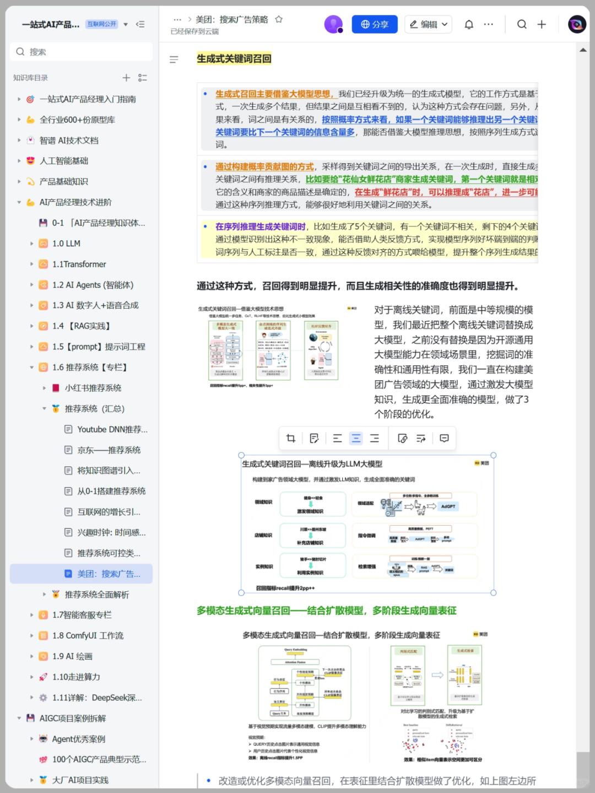Screen dimensions: 595x793
Task: Add a comment to the selected image
Action: click(444, 438)
